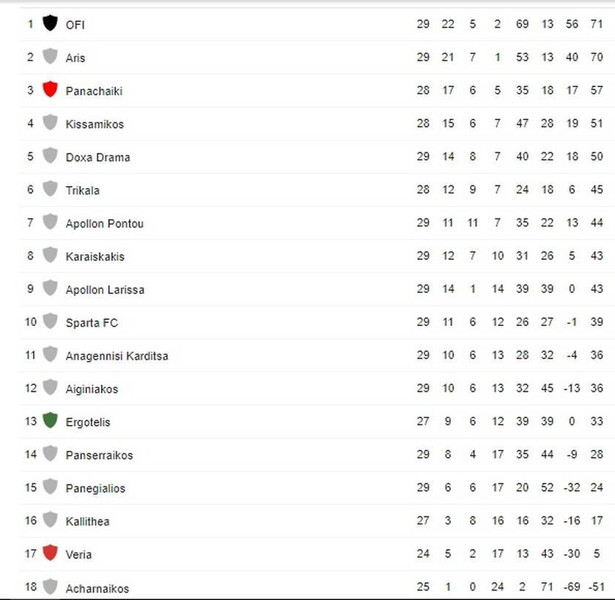615x600 pixels.
Task: Select the Apollon Pontou team name
Action: tap(104, 223)
